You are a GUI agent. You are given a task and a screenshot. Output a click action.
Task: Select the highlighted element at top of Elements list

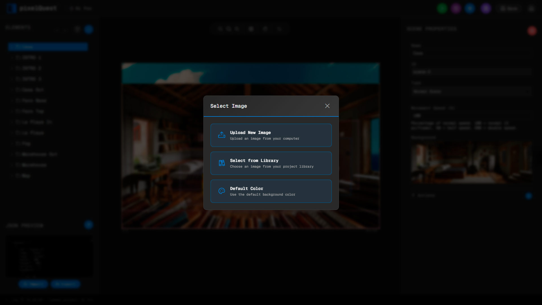(x=48, y=47)
